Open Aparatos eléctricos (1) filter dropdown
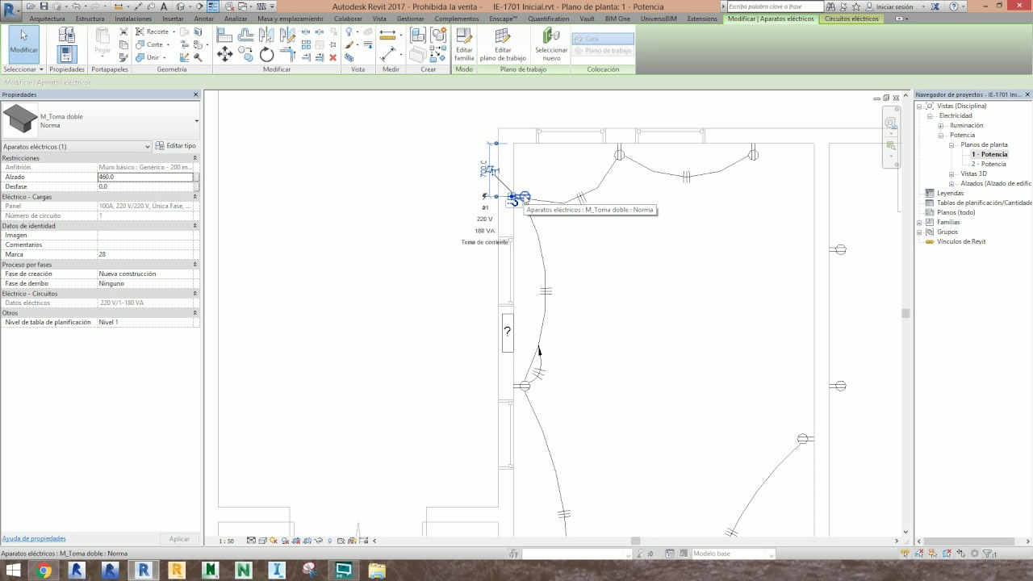The image size is (1033, 581). (77, 146)
